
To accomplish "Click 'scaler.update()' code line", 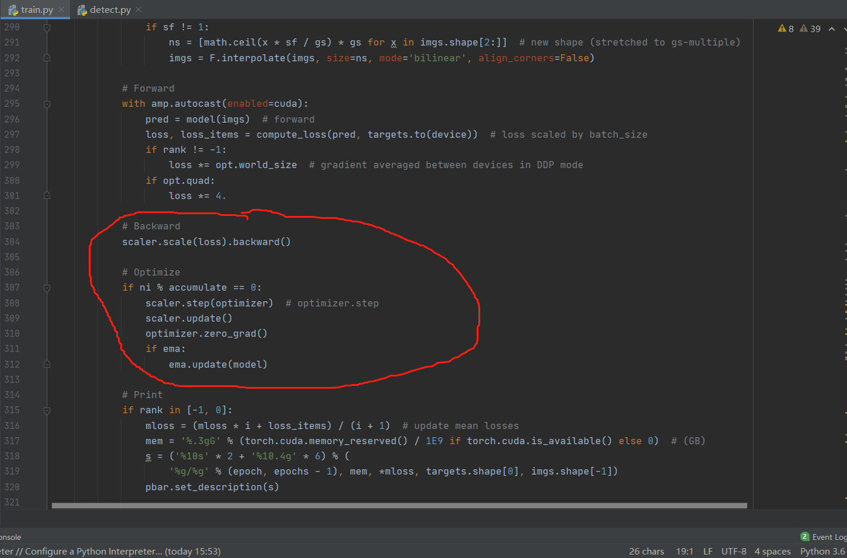I will [189, 318].
